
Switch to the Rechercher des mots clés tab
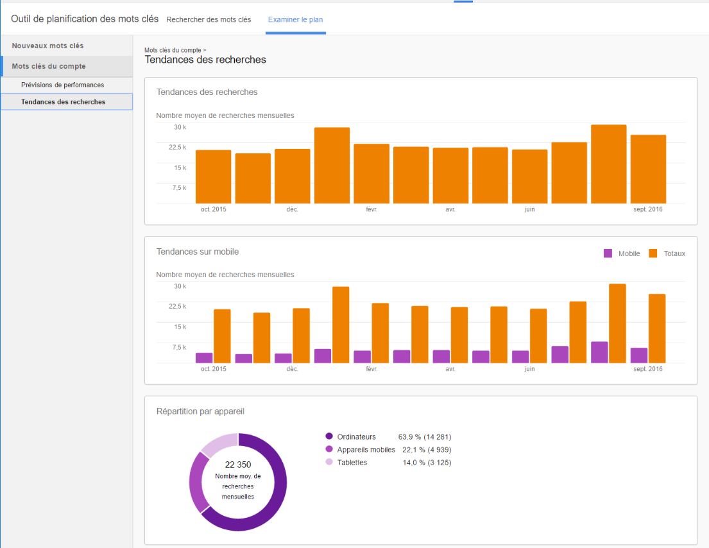tap(209, 19)
